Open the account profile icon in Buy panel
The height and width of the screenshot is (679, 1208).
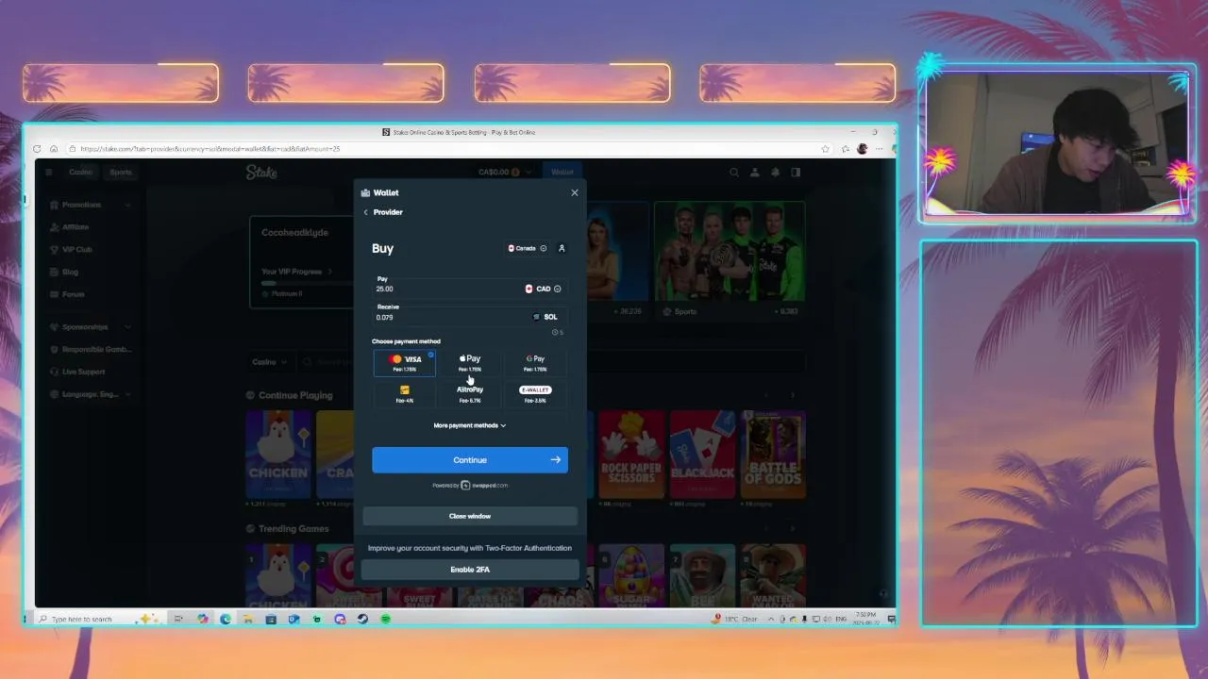click(562, 248)
